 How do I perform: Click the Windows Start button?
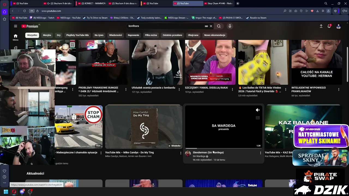tap(6, 192)
